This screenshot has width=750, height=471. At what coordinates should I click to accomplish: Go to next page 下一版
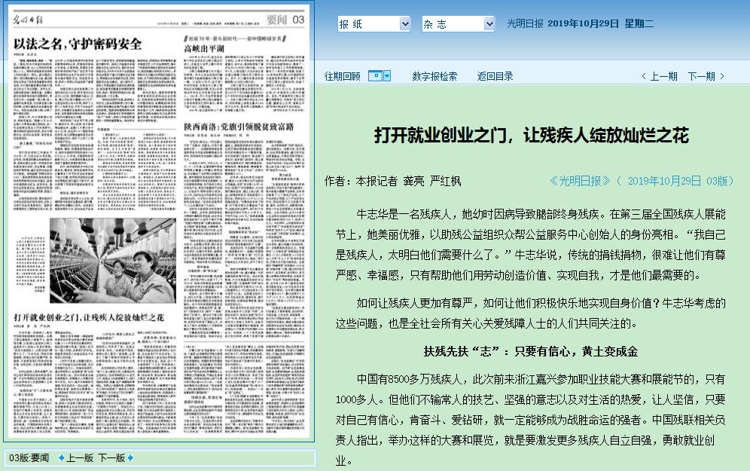(111, 458)
